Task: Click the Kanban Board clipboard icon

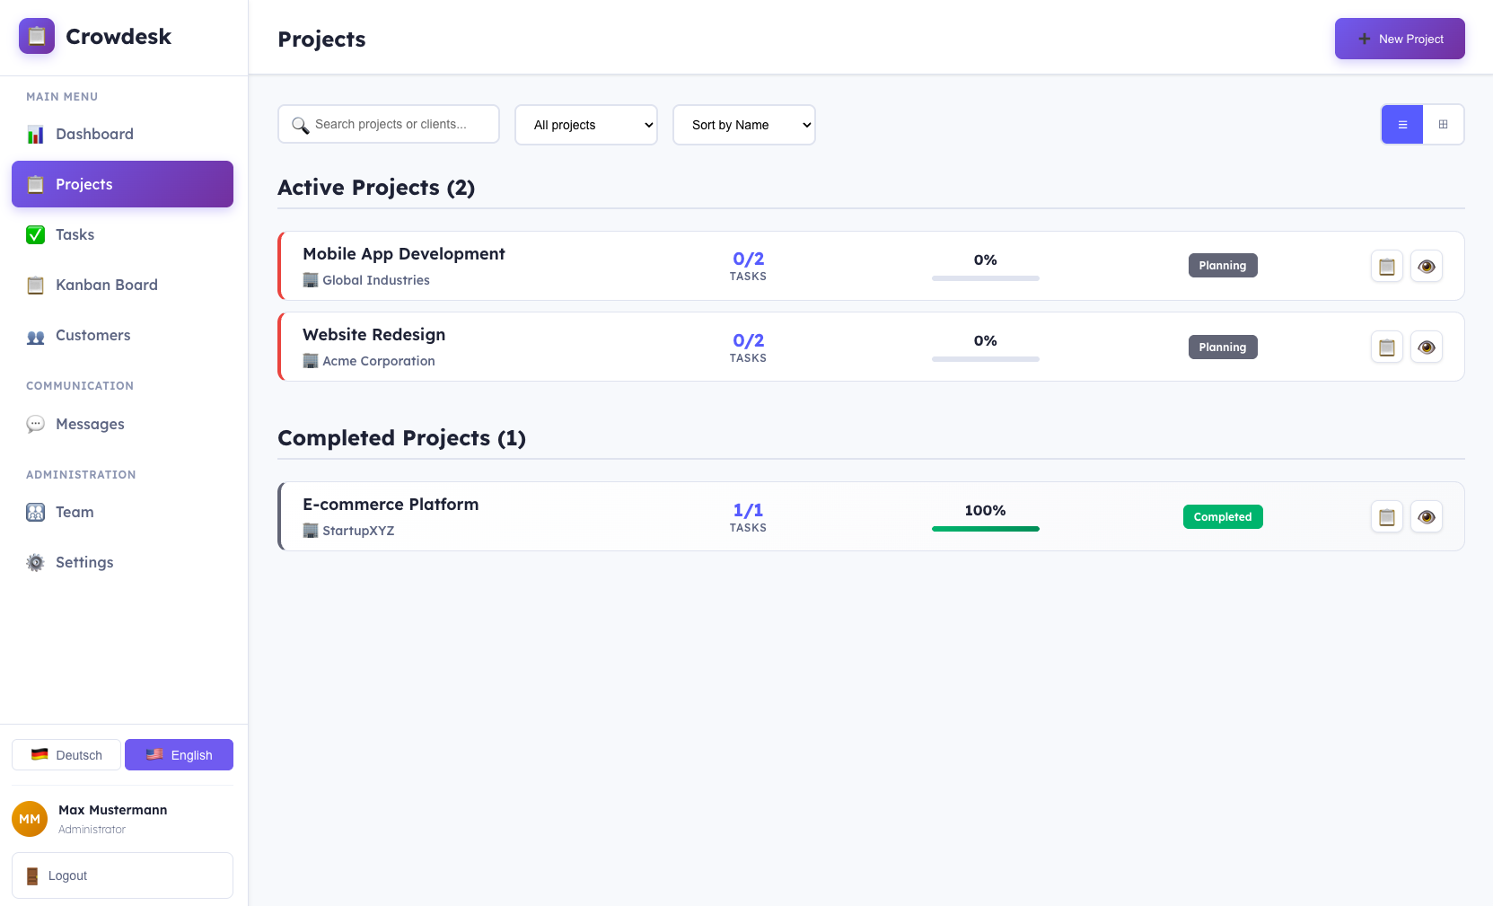Action: coord(36,286)
